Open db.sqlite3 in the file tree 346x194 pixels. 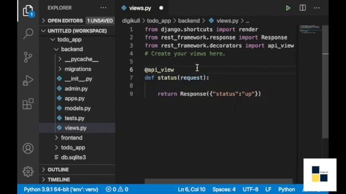click(x=74, y=157)
